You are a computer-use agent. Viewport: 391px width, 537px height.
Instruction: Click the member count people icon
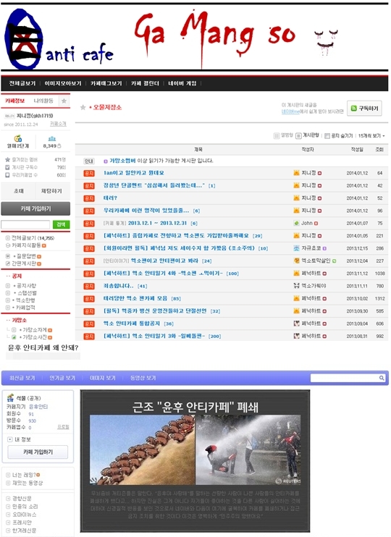coord(51,138)
